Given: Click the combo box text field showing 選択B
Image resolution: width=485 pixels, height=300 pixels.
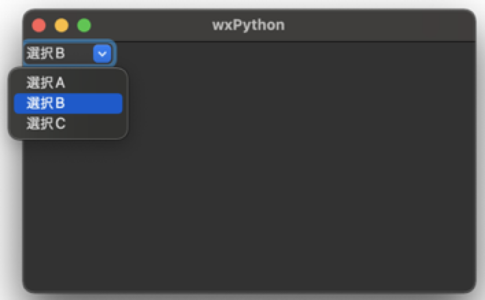Looking at the screenshot, I should click(x=59, y=53).
